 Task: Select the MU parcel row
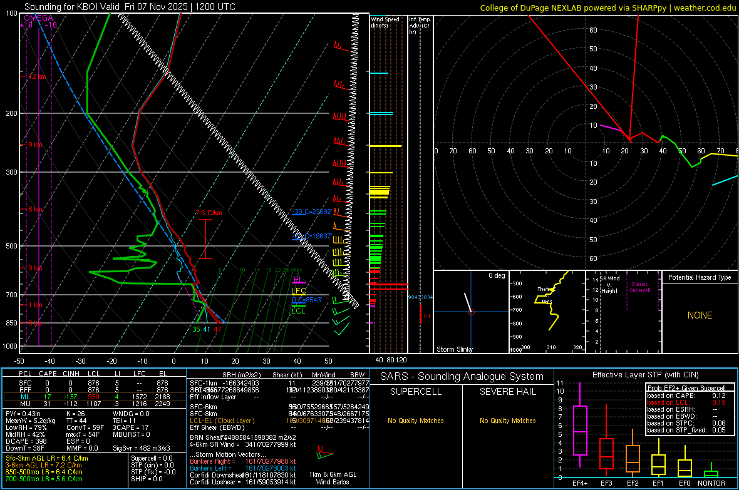95,403
